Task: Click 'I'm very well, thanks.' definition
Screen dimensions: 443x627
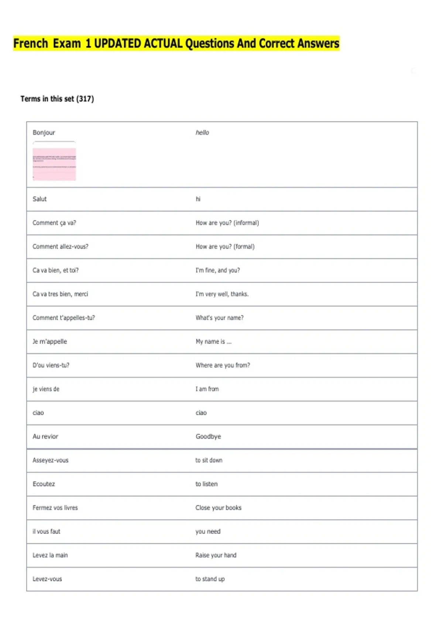Action: (222, 294)
